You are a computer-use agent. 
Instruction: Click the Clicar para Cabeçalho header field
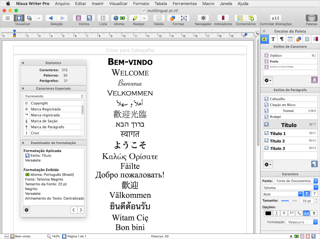pyautogui.click(x=130, y=50)
